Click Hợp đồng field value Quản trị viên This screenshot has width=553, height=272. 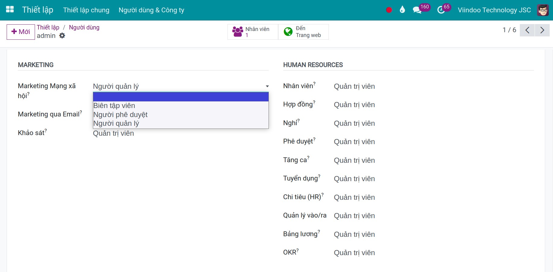354,105
